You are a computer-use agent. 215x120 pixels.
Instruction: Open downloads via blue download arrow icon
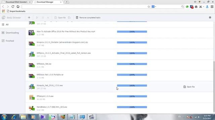pyautogui.click(x=207, y=7)
